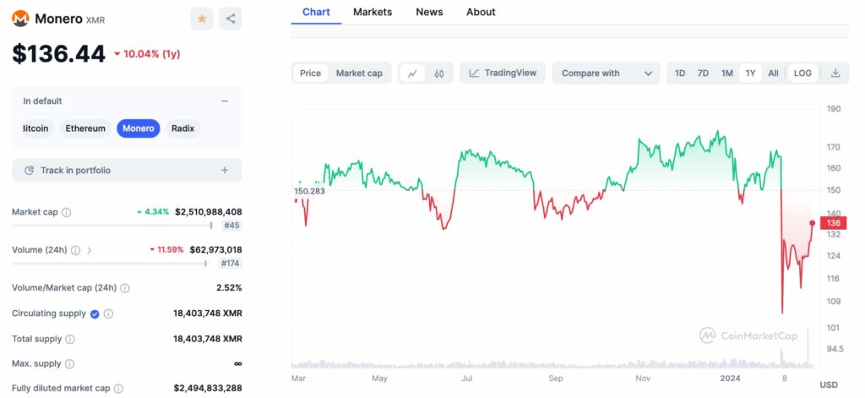Image resolution: width=865 pixels, height=398 pixels.
Task: Expand the Volume (24h) chevron arrow
Action: click(90, 251)
